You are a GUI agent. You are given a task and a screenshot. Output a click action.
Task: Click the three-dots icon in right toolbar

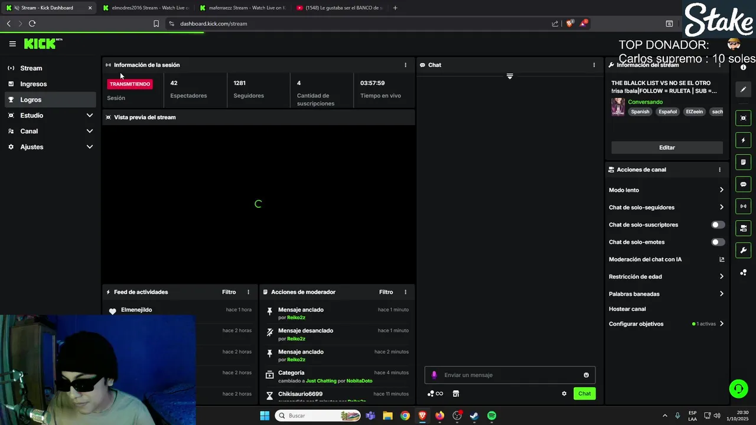(743, 272)
